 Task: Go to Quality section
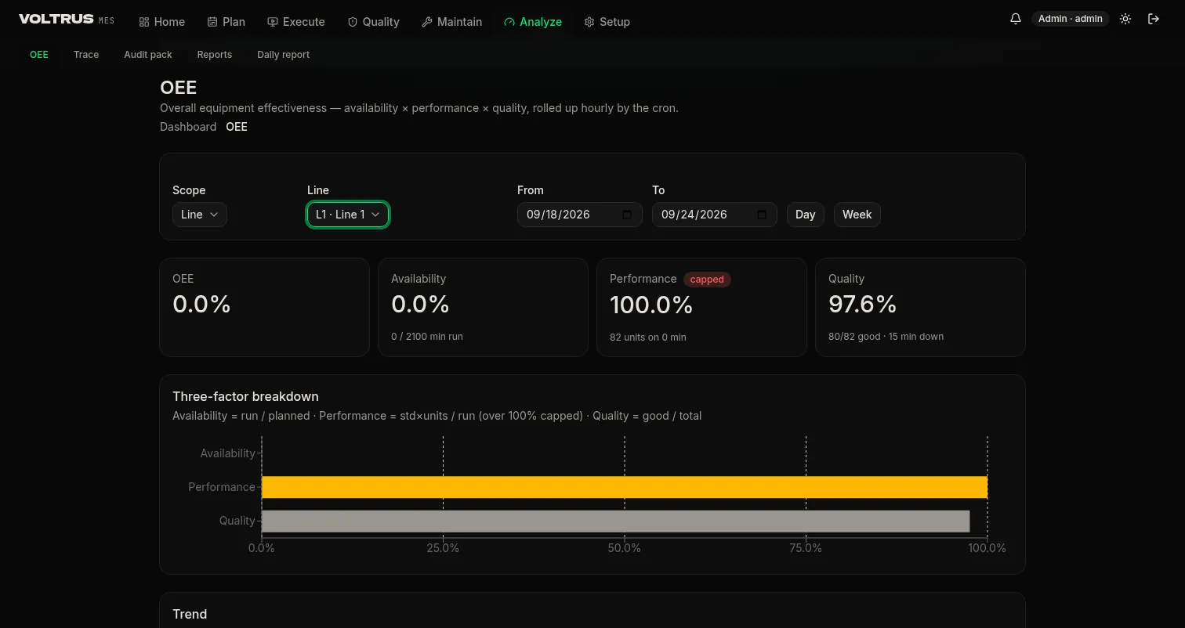tap(374, 22)
